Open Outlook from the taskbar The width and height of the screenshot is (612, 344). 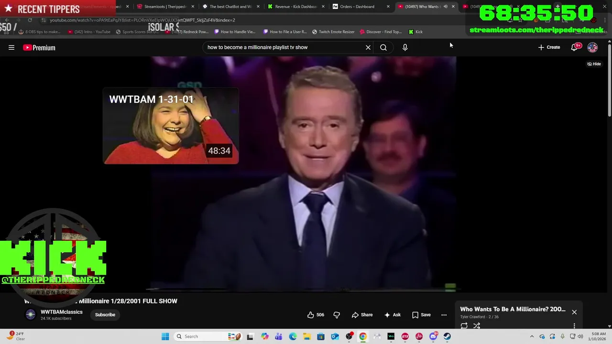click(x=335, y=336)
